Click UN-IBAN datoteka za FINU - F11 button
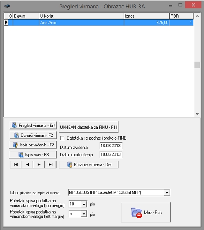The image size is (204, 230). click(89, 127)
